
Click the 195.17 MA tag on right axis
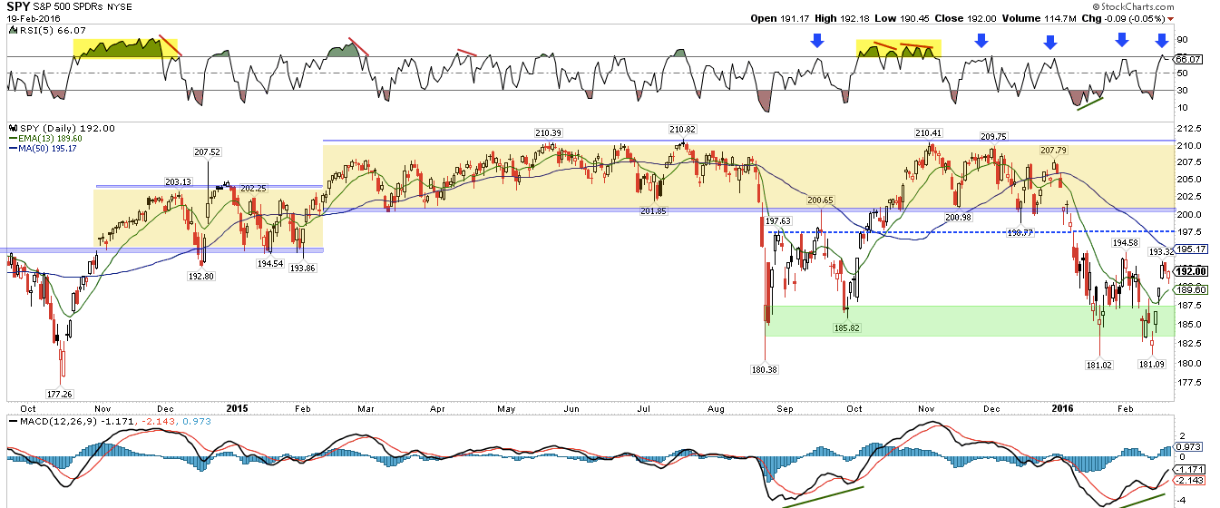1188,249
